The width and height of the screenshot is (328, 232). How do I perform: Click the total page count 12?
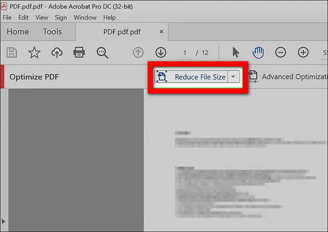click(x=205, y=53)
